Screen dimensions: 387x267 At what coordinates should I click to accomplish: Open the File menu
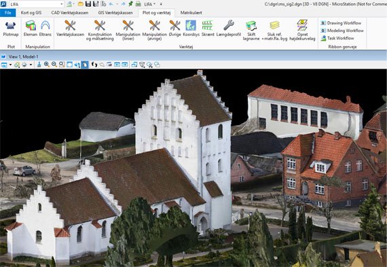[8, 13]
